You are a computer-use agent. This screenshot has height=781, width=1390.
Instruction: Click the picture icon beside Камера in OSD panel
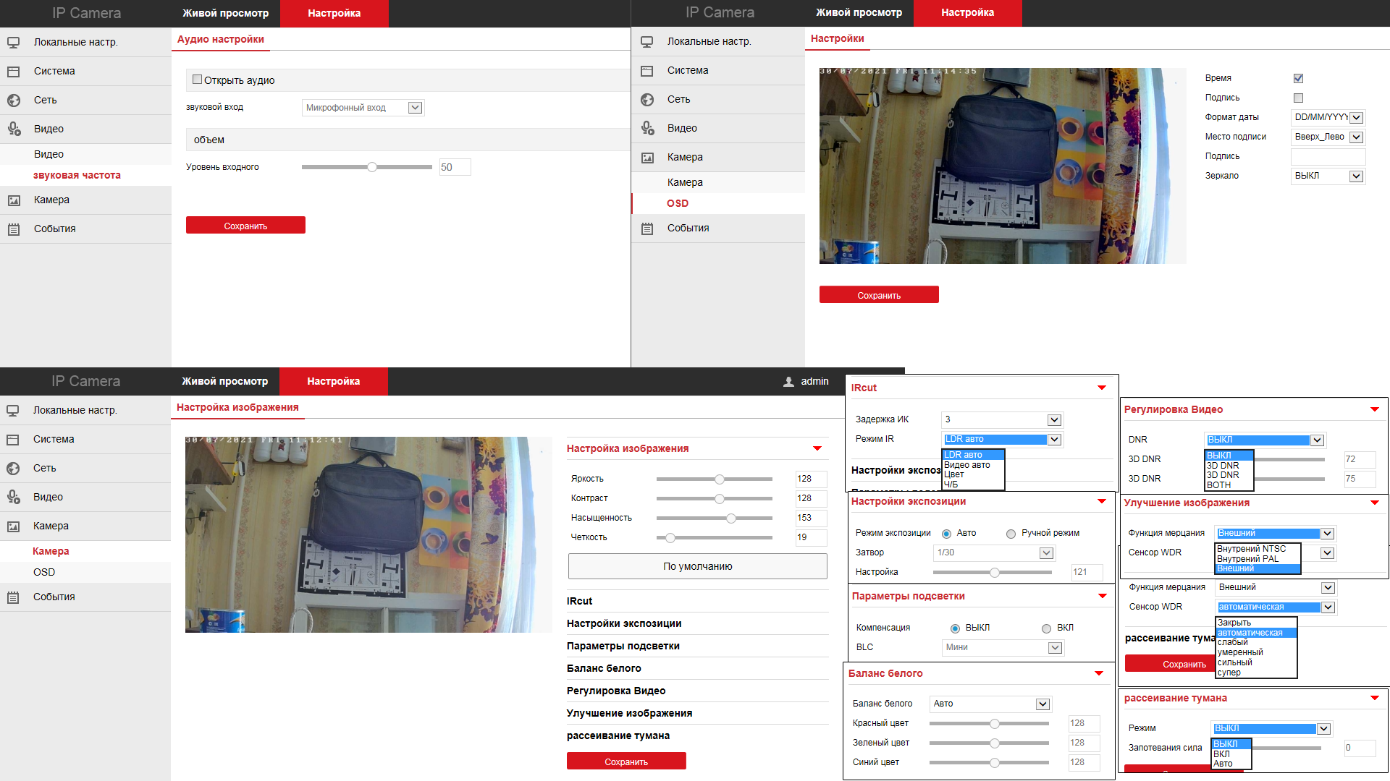pyautogui.click(x=647, y=158)
